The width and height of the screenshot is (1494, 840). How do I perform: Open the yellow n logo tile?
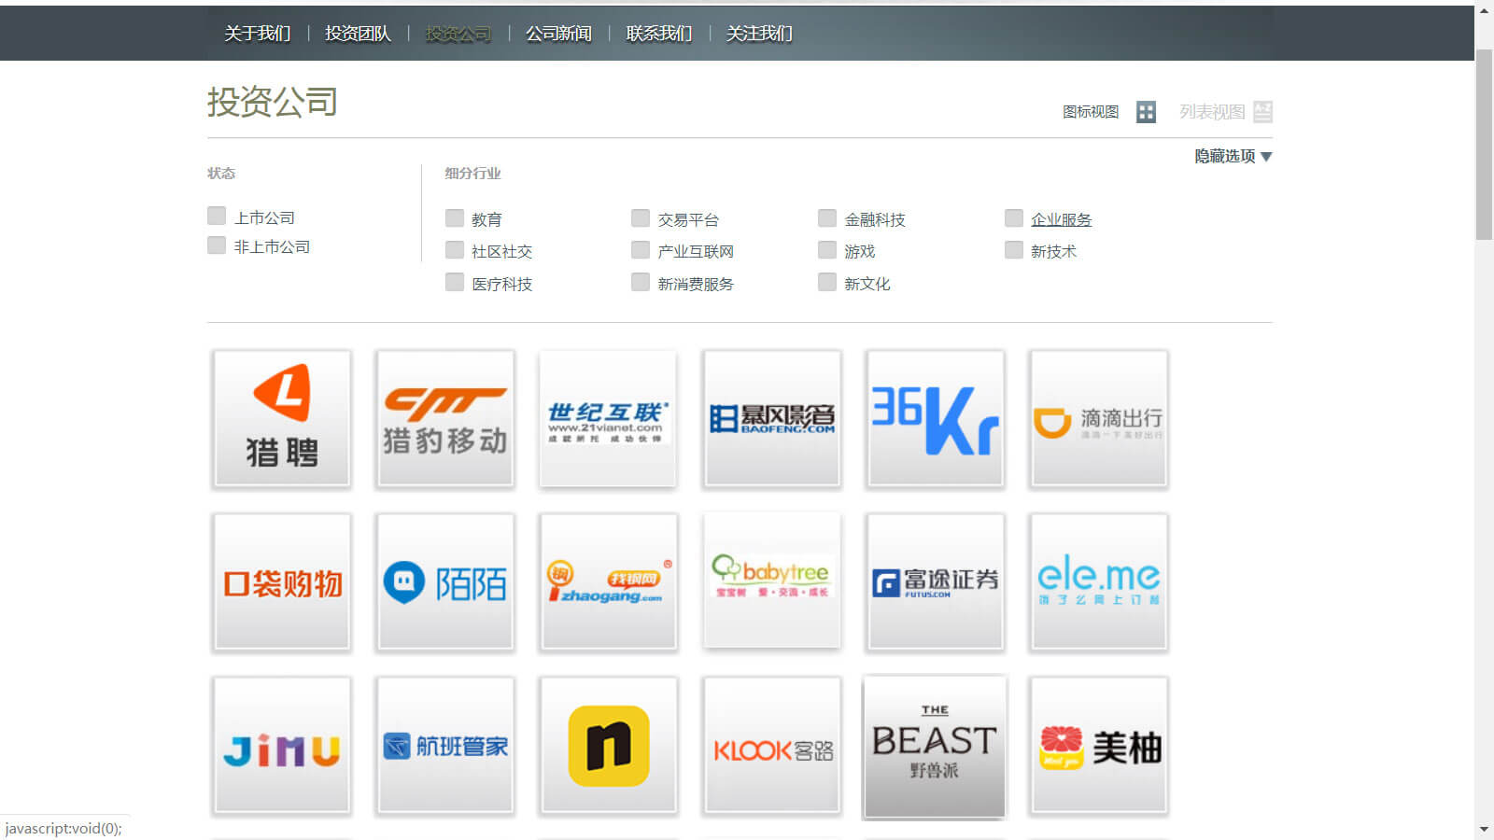click(609, 746)
